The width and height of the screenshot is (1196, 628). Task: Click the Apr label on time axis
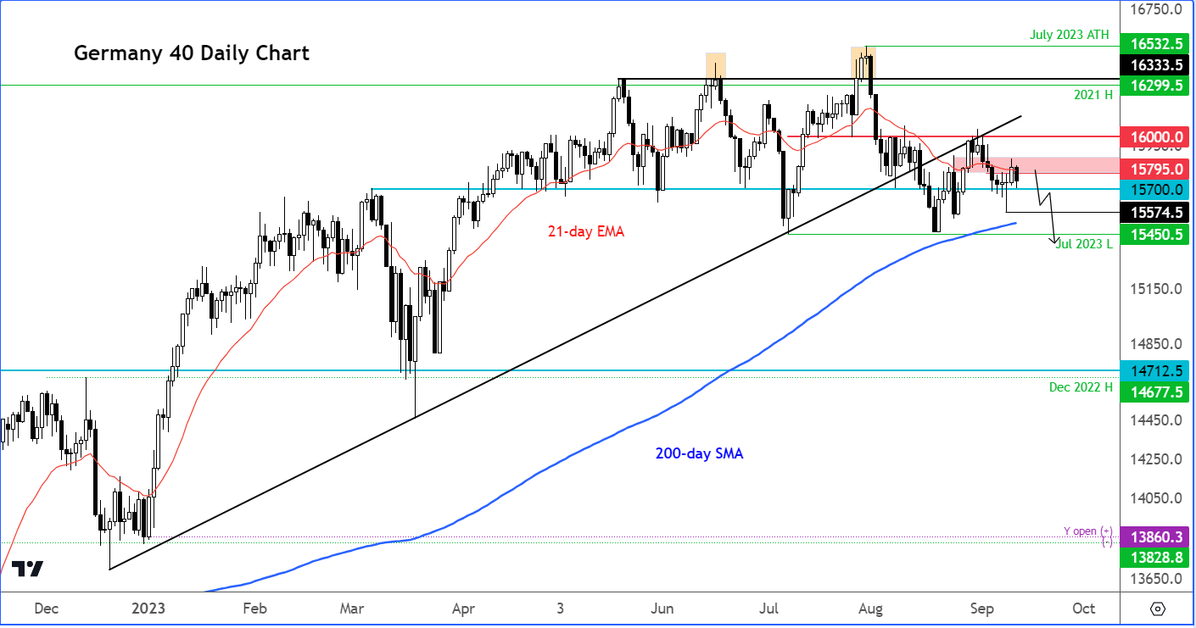pos(462,609)
